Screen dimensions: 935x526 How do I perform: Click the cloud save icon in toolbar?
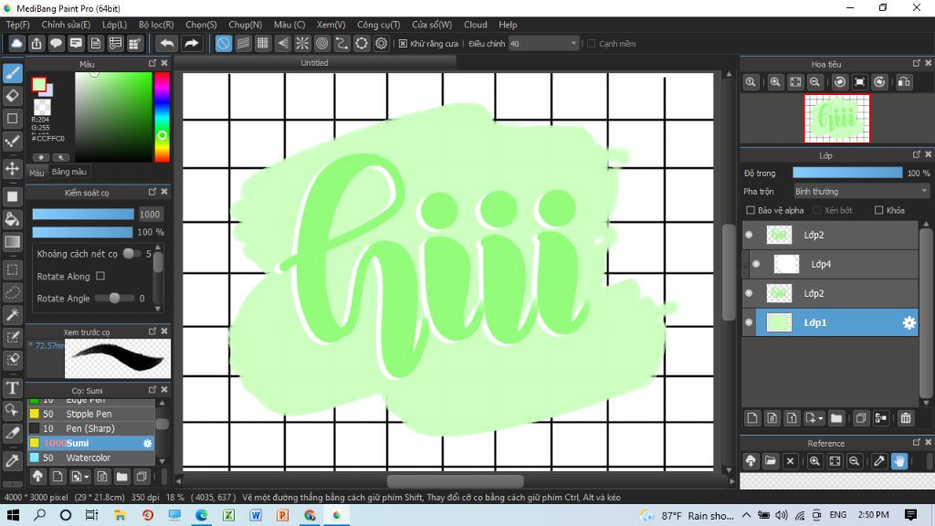tap(16, 44)
